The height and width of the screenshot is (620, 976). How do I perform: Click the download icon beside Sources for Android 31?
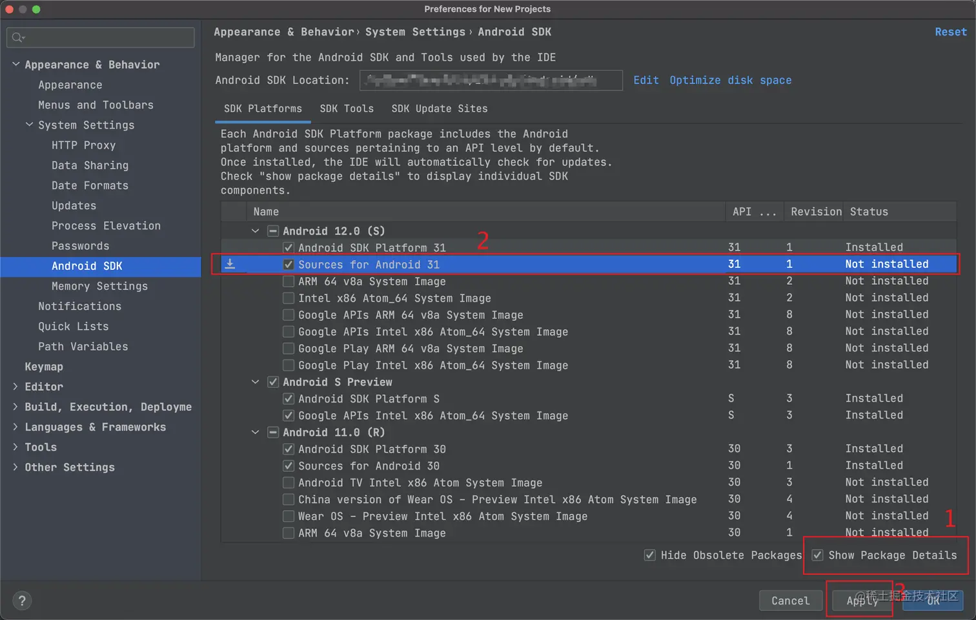click(x=230, y=263)
